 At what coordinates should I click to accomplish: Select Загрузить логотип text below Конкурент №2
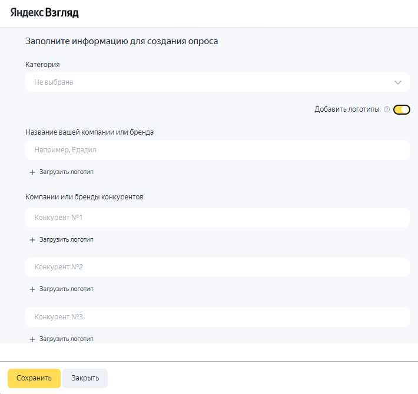(x=67, y=289)
